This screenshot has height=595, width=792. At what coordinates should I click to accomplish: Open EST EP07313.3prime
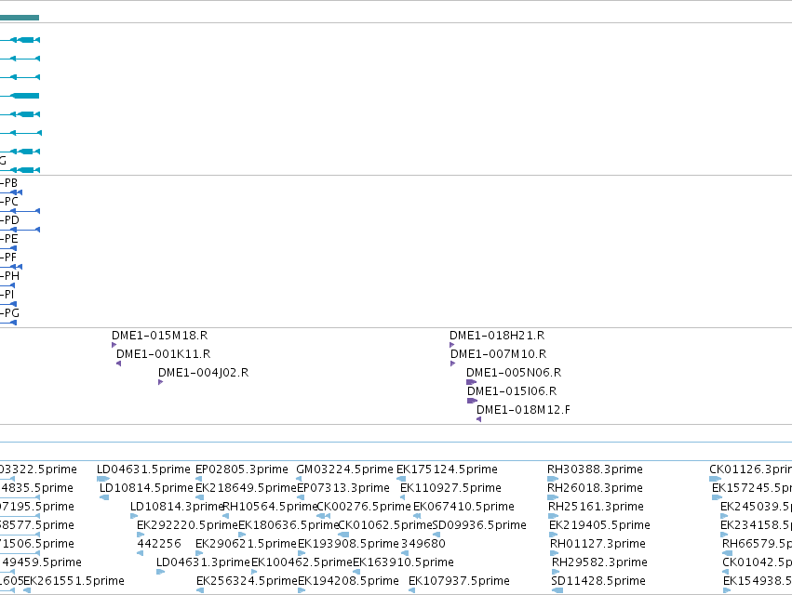pos(343,488)
